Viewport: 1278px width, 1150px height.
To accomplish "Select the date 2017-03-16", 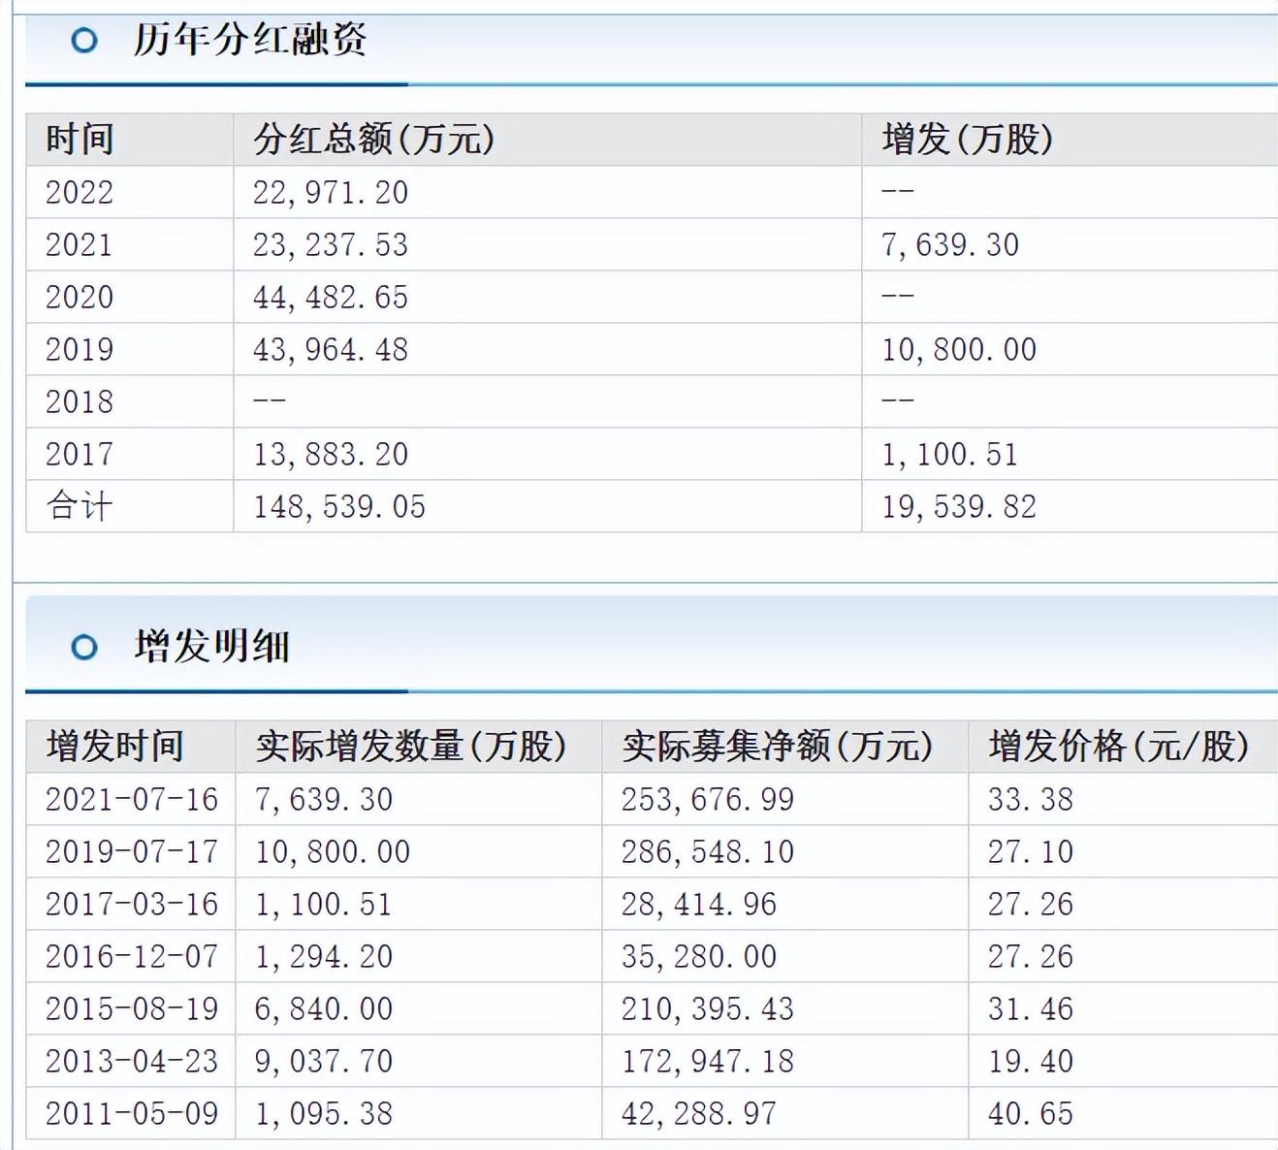I will (132, 904).
